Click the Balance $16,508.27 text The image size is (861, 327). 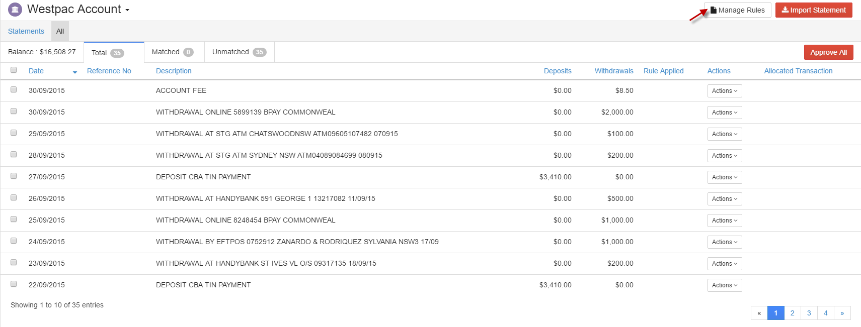pyautogui.click(x=42, y=52)
